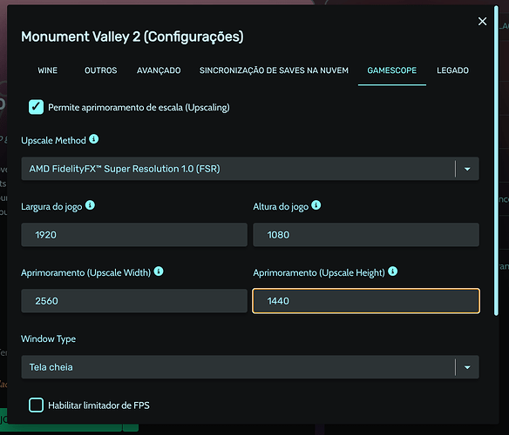Screen dimensions: 509x435
Task: Click the Upscale Width field showing 2560
Action: click(x=134, y=301)
